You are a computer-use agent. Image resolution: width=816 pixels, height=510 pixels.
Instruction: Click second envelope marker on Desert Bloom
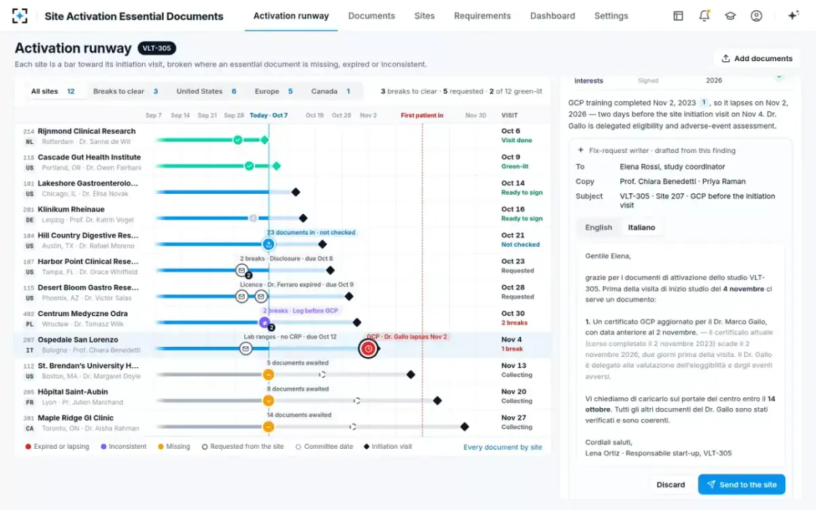click(260, 296)
